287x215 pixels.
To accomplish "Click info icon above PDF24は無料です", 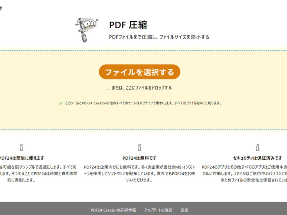I will [139, 147].
